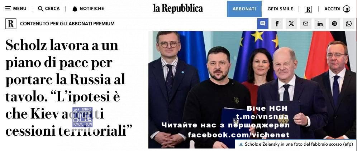Click the ABBONATI subscribe button
This screenshot has width=357, height=151.
coord(244,9)
